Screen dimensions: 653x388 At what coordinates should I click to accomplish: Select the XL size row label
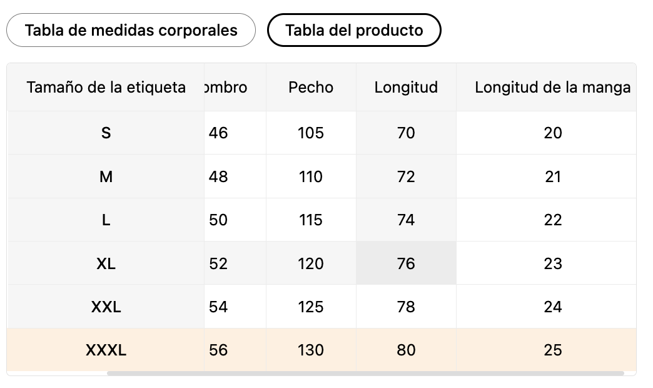106,263
